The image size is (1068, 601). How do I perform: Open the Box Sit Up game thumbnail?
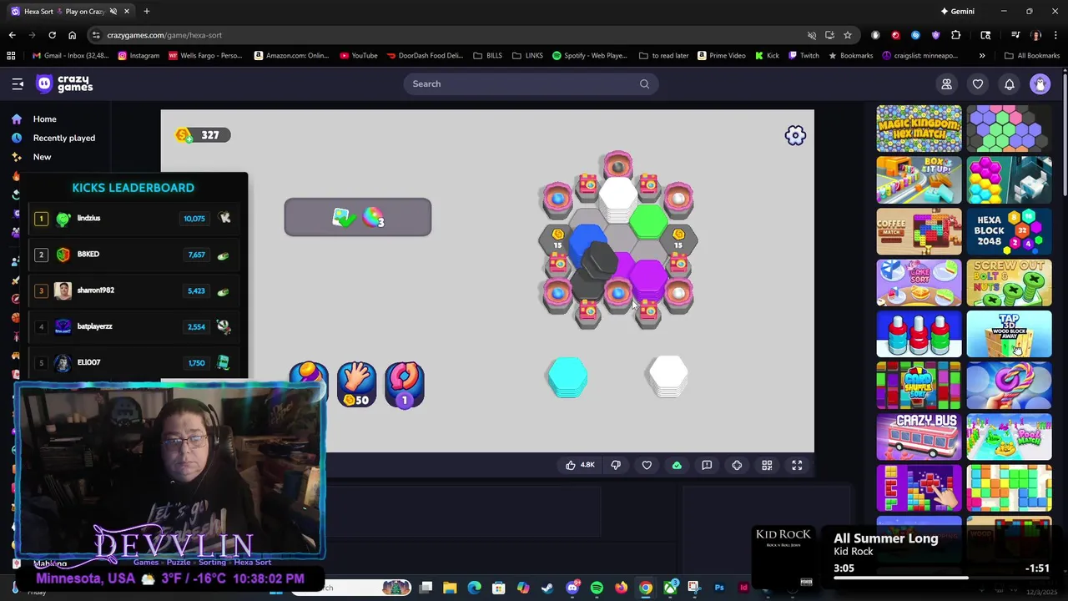pos(919,180)
